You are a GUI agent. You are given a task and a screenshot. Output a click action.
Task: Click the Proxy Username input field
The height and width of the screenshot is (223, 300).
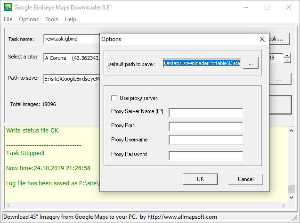(x=206, y=140)
